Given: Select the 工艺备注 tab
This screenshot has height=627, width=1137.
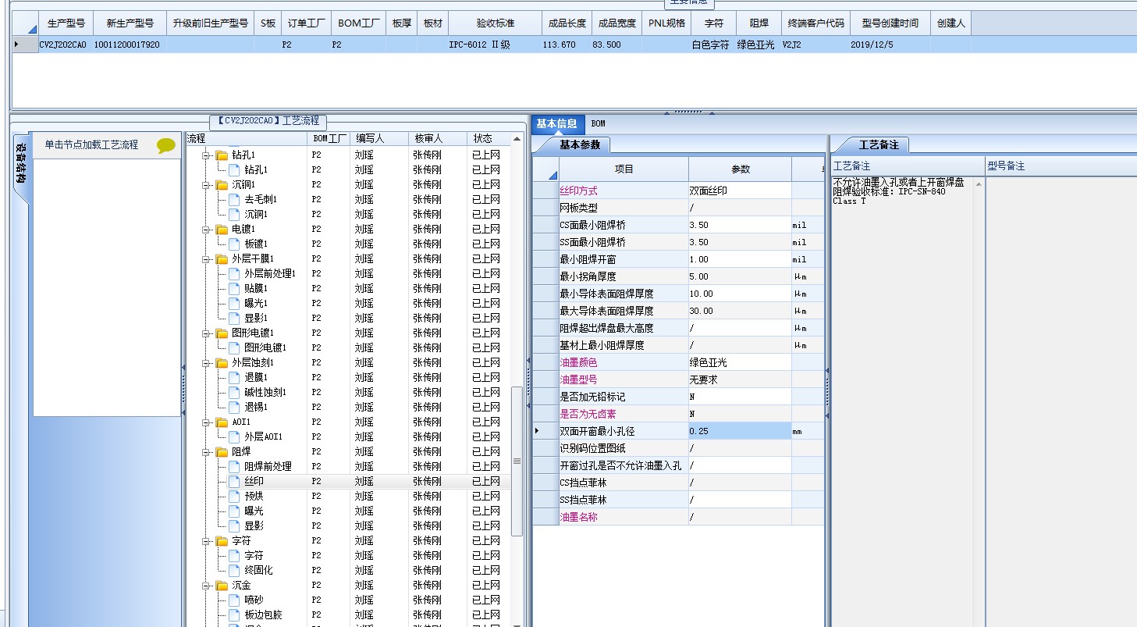Looking at the screenshot, I should pos(879,145).
